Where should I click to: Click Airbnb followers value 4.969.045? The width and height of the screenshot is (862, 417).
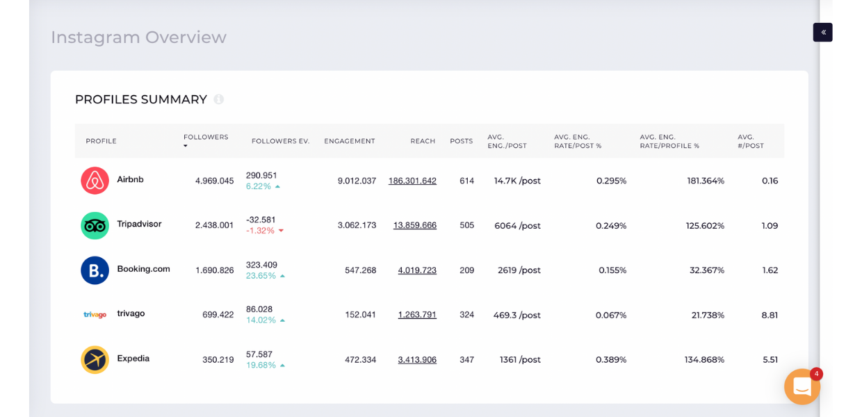pyautogui.click(x=214, y=181)
